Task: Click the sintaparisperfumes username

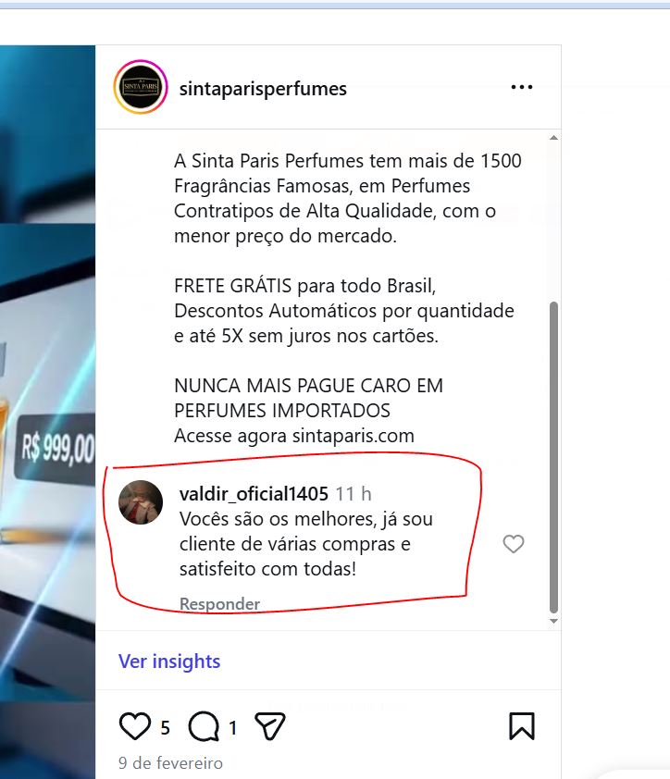Action: [263, 89]
